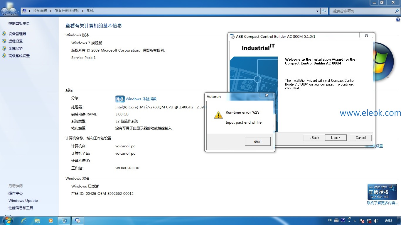Screen dimensions: 401x225
Task: Click the volume speaker tray icon
Action: click(x=376, y=221)
